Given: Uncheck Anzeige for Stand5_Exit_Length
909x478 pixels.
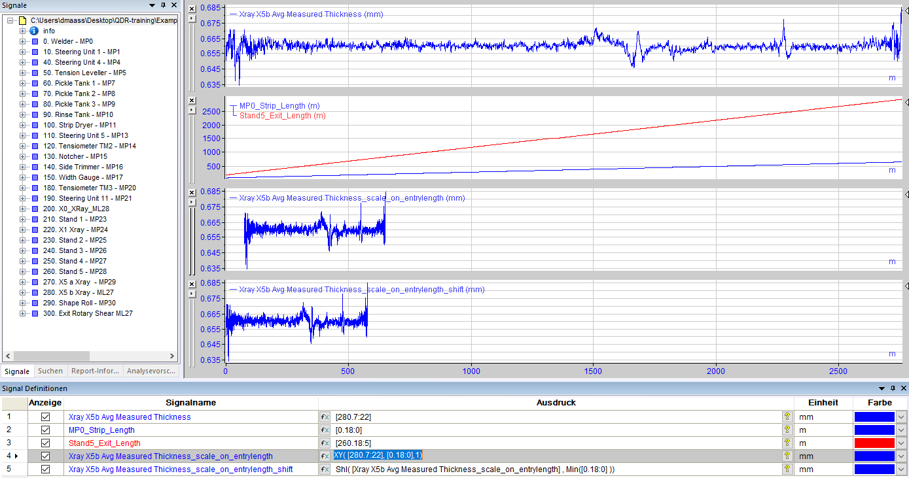Looking at the screenshot, I should pyautogui.click(x=46, y=443).
